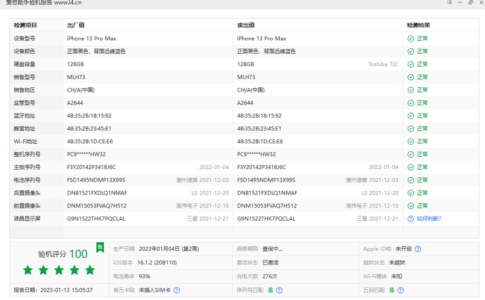This screenshot has width=485, height=300.
Task: Select the read value A2644
Action: [245, 103]
